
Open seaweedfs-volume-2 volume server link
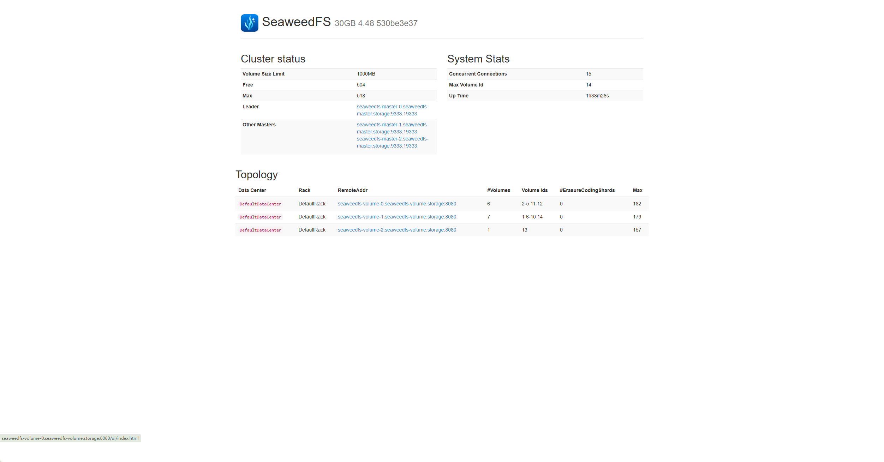397,230
